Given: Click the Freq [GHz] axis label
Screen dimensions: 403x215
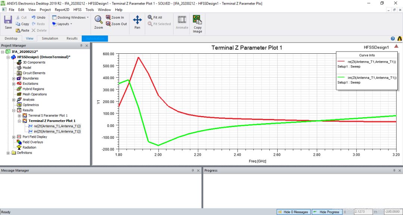Looking at the screenshot, I should [257, 161].
